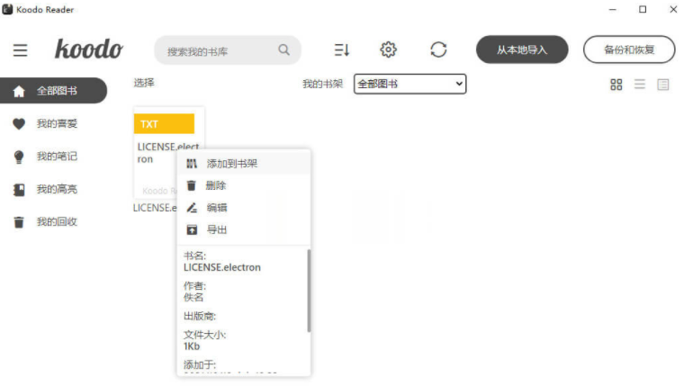Click the 从本地导入 button

click(522, 49)
